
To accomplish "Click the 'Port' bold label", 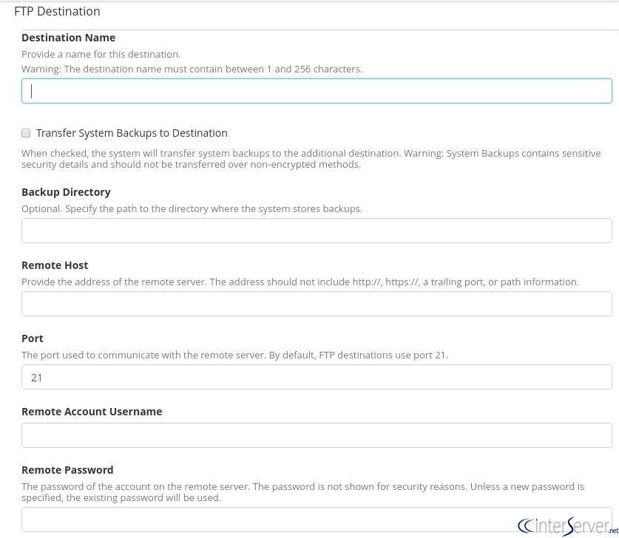I will click(33, 338).
